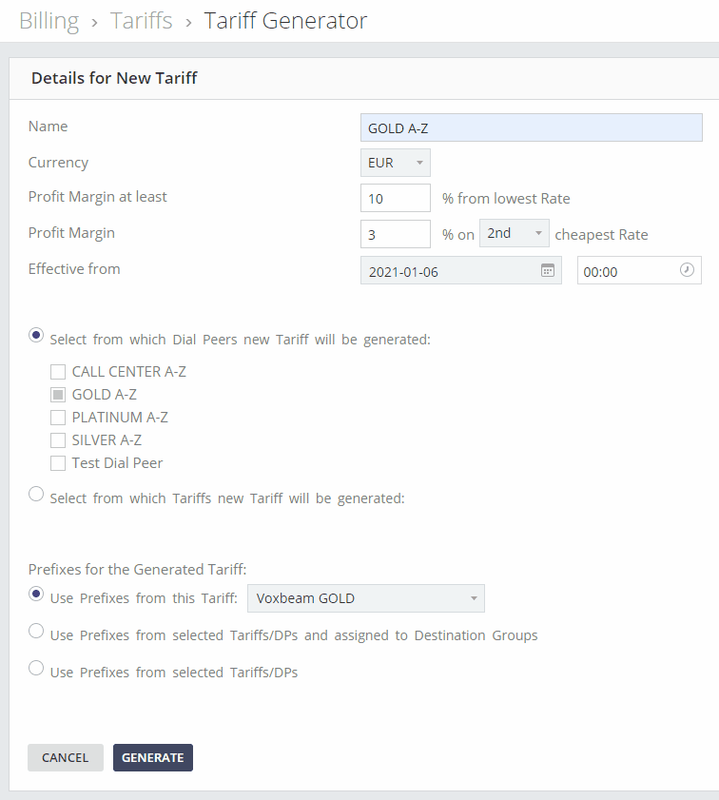This screenshot has height=800, width=719.
Task: Select generating new Tariff from Tariffs radio
Action: (36, 494)
